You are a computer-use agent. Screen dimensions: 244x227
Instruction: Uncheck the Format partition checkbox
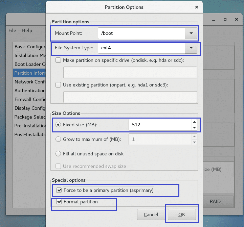click(58, 202)
